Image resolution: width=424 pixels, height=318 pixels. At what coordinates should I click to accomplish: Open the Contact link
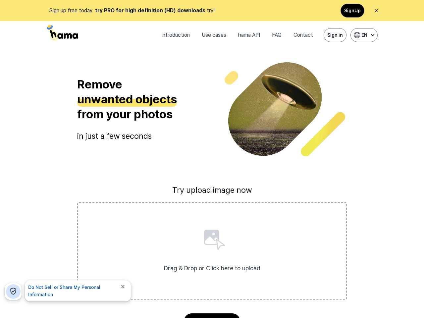coord(303,35)
